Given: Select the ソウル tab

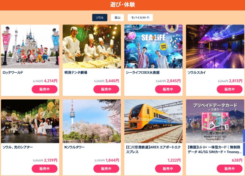Looking at the screenshot, I should pos(100,17).
